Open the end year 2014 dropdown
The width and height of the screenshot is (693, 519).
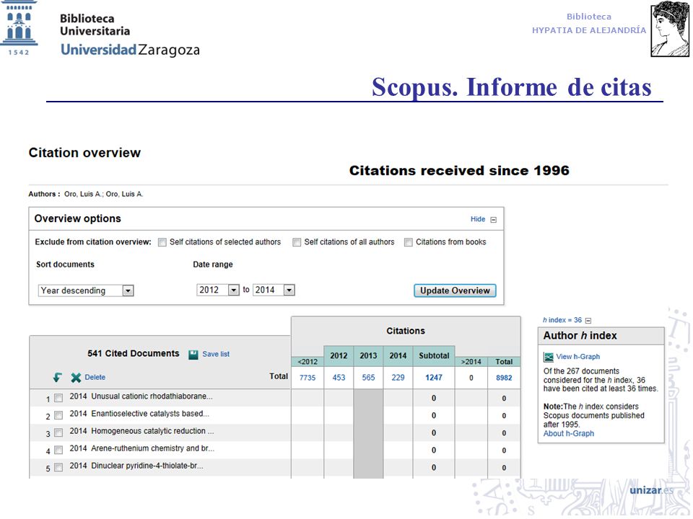tap(274, 290)
